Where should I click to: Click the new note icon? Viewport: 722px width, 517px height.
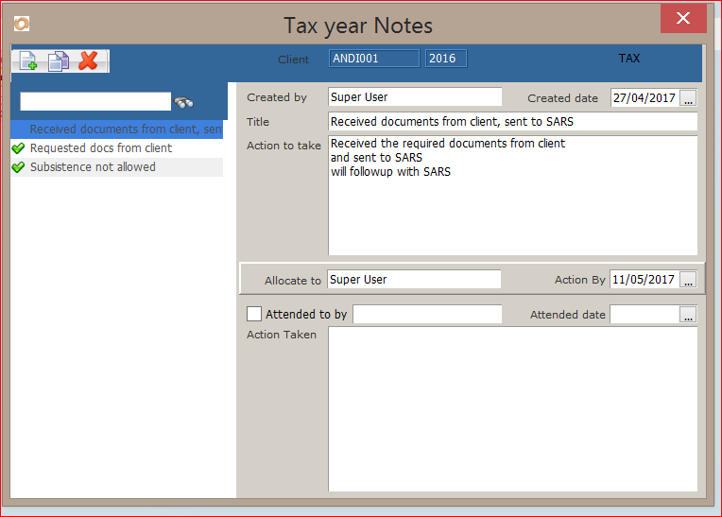tap(28, 60)
